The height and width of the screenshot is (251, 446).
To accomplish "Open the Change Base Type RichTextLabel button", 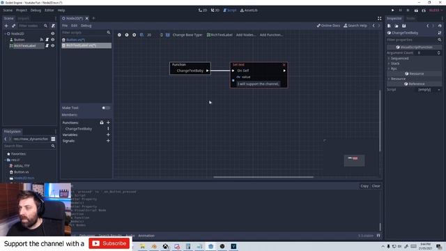I will point(220,35).
